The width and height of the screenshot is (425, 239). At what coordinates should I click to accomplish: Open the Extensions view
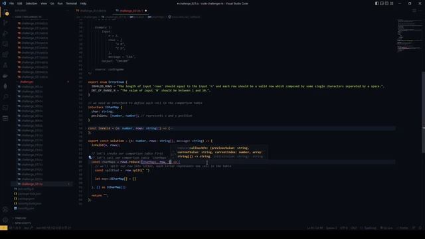(5, 54)
